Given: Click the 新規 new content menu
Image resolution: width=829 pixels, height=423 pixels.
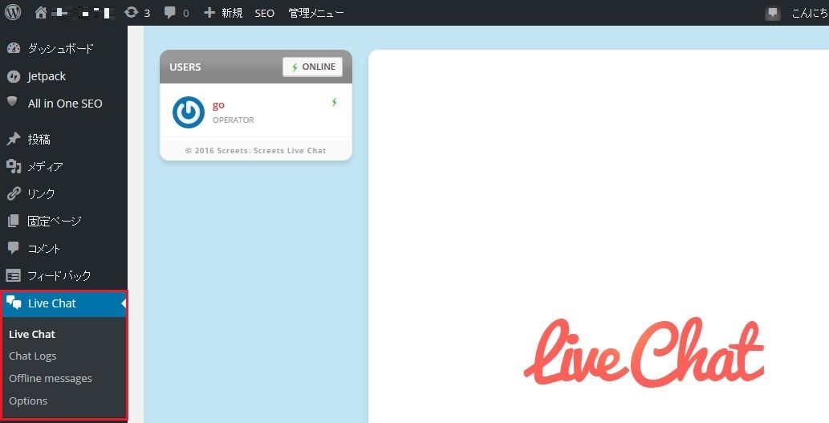Looking at the screenshot, I should (x=232, y=13).
